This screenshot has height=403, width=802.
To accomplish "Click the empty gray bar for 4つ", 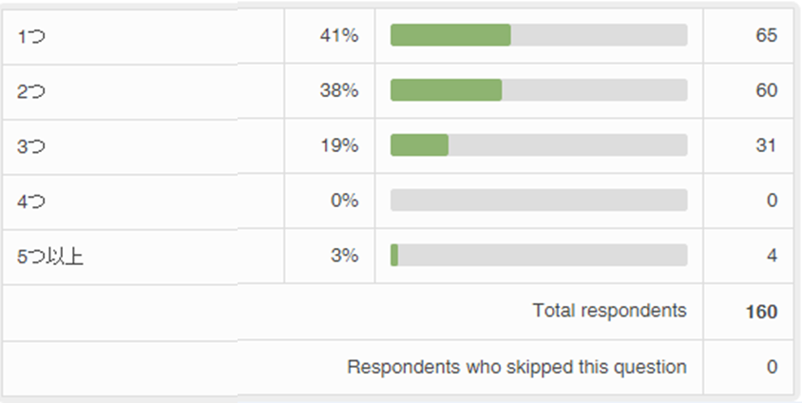I will tap(539, 201).
